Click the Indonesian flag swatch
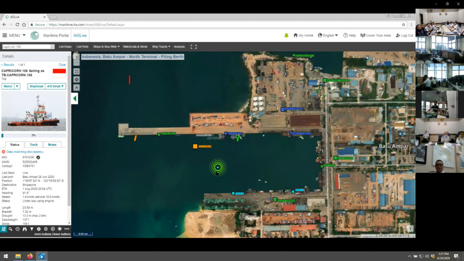Viewport: 464px width, 261px height. pos(59,73)
